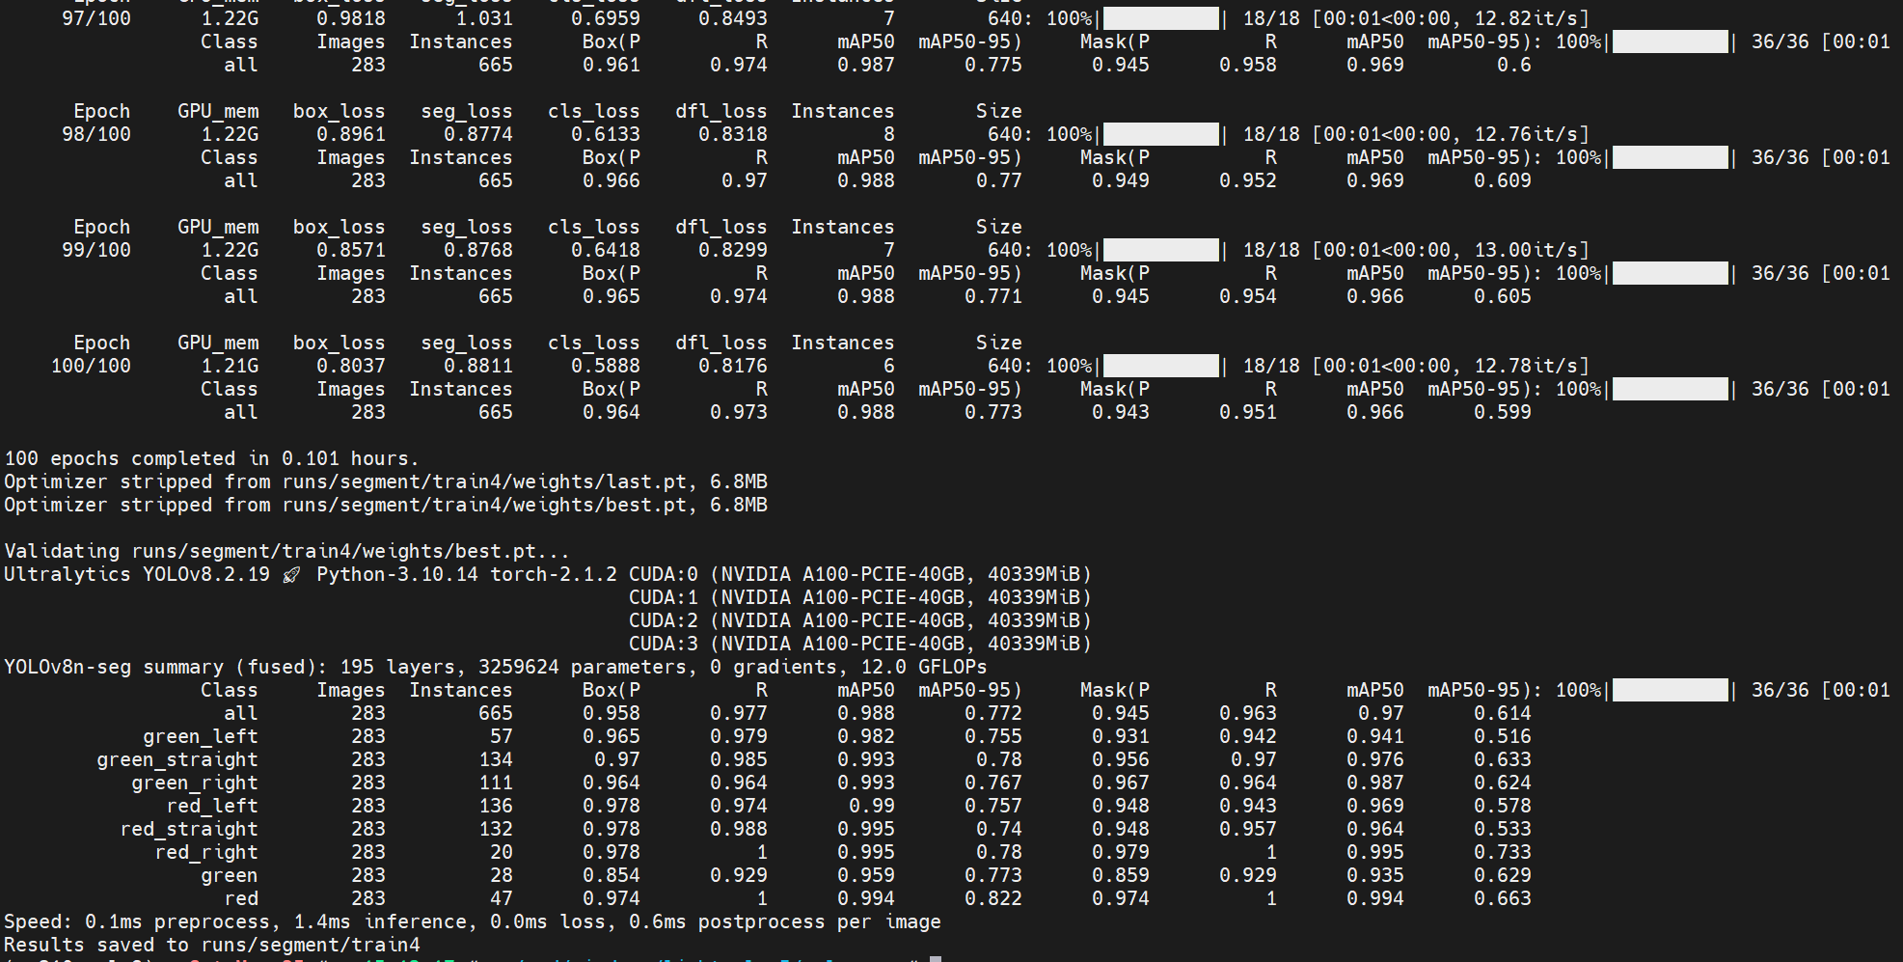Click the green_left mask mAP50-95 value '0.516'
Image resolution: width=1903 pixels, height=962 pixels.
tap(1503, 736)
